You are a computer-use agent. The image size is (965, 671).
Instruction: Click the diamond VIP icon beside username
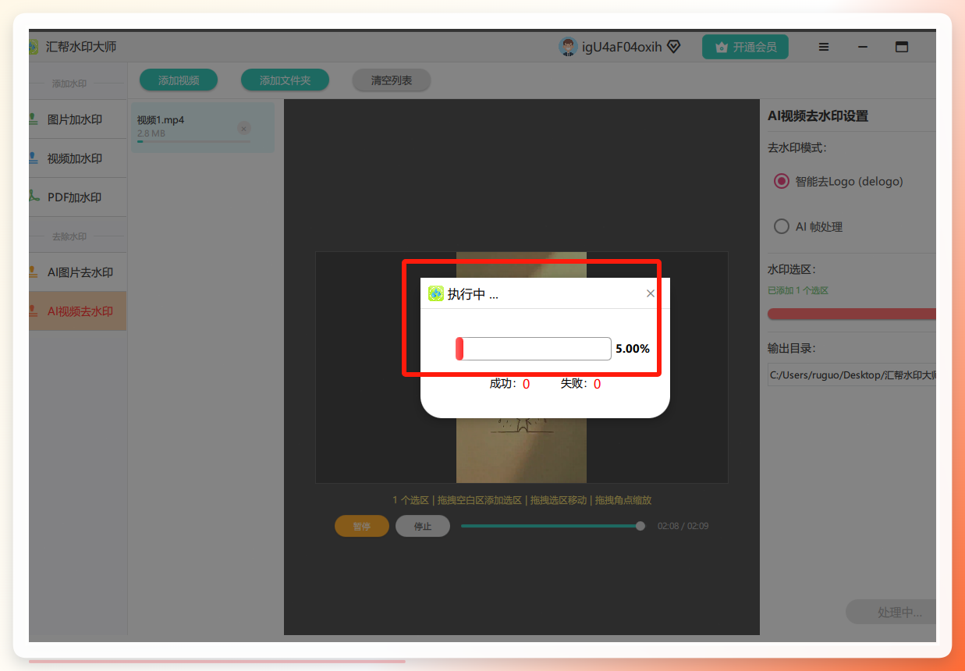[673, 47]
